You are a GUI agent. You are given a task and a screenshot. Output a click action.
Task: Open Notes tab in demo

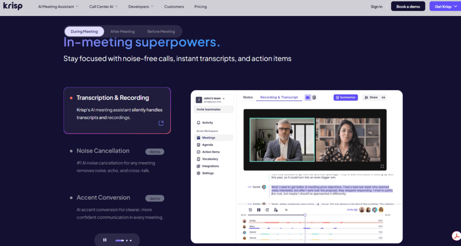coord(248,97)
